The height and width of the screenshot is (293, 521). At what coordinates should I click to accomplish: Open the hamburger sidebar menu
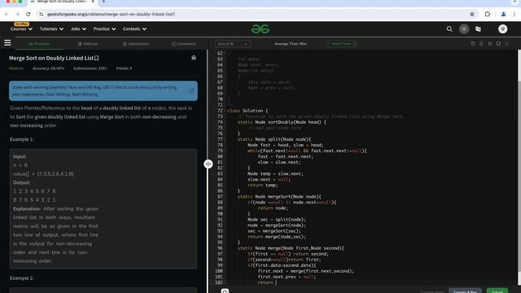[7, 43]
